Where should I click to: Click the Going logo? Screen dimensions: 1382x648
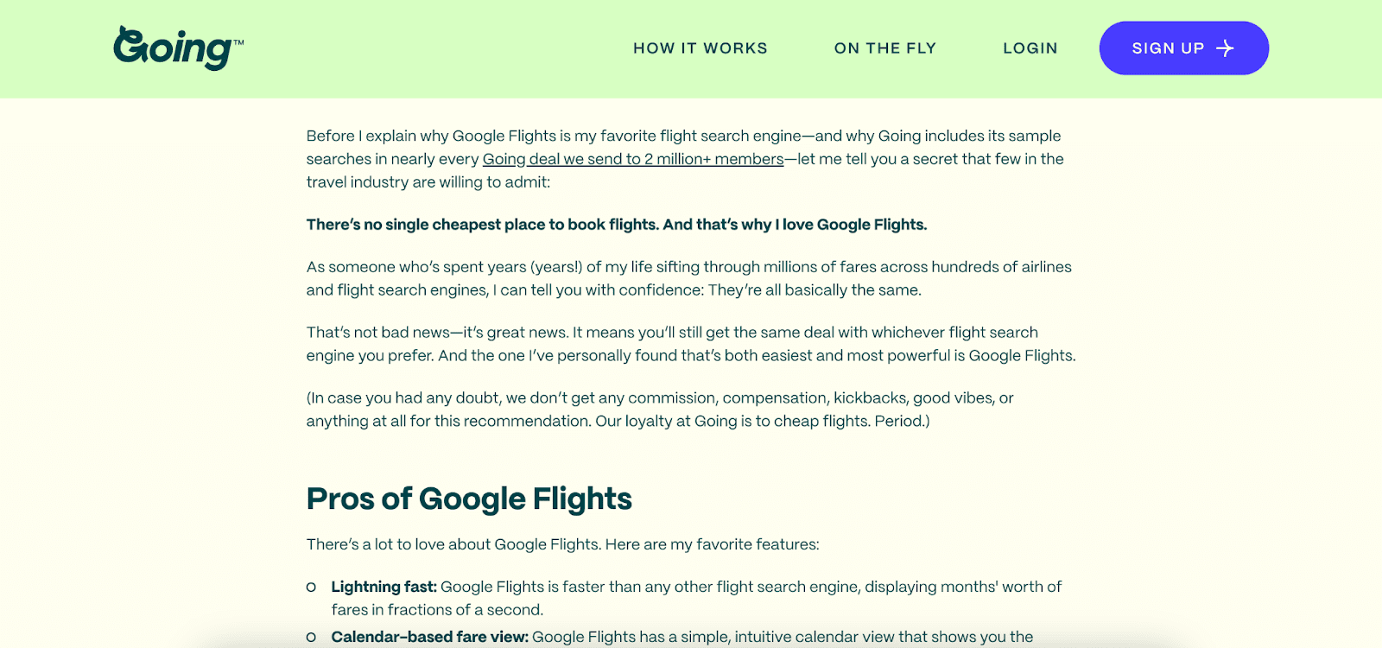(173, 48)
